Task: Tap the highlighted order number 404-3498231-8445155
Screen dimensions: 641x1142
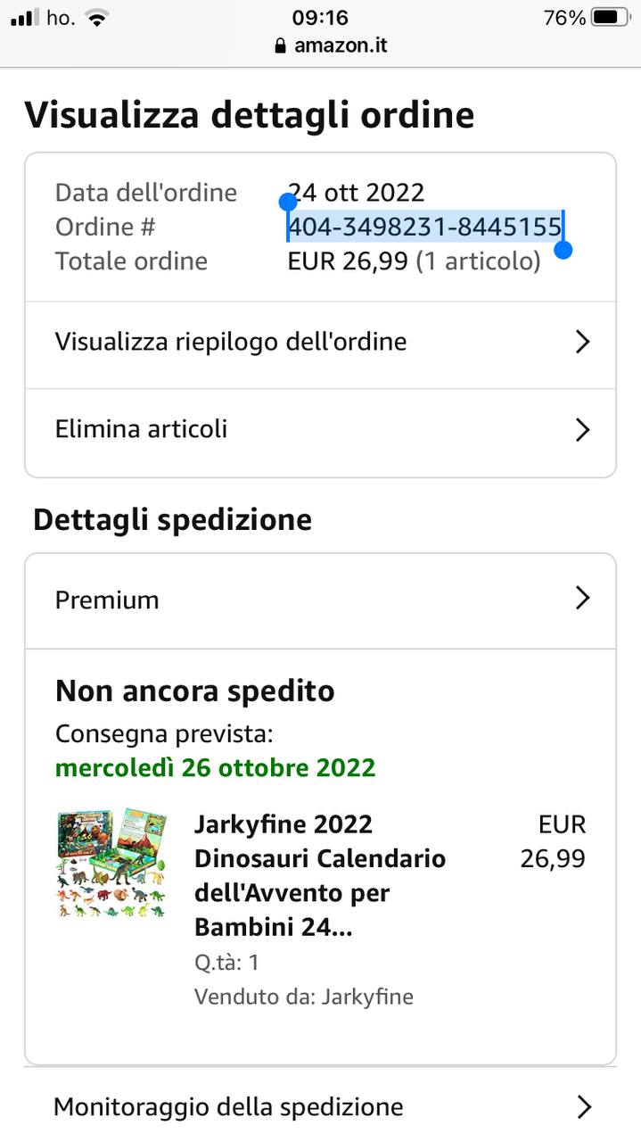Action: pyautogui.click(x=424, y=227)
